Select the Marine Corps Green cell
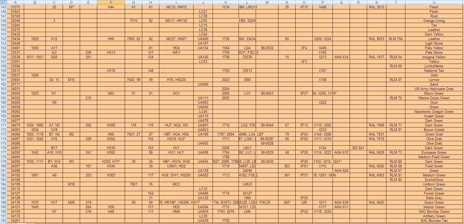Image resolution: width=464 pixels, height=224 pixels. [x=434, y=98]
